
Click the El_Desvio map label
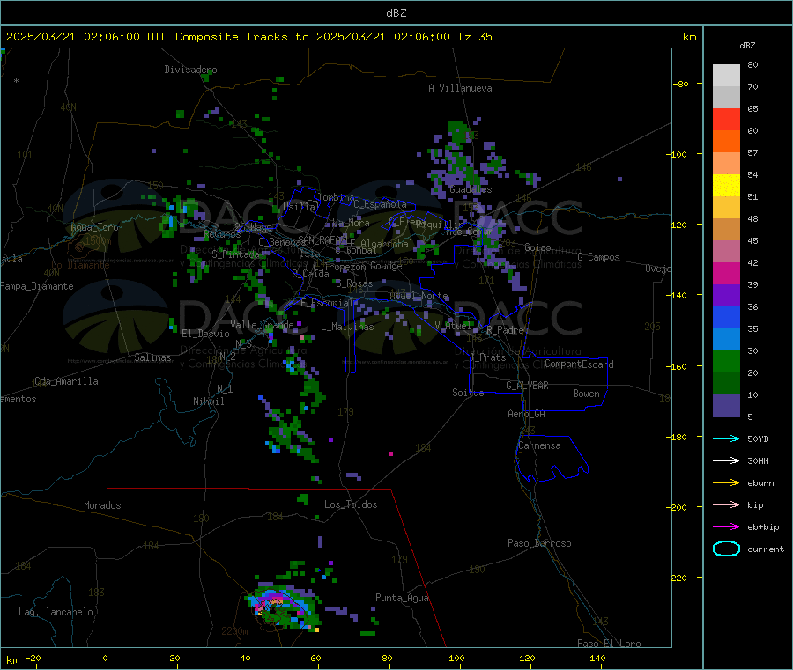pyautogui.click(x=205, y=334)
